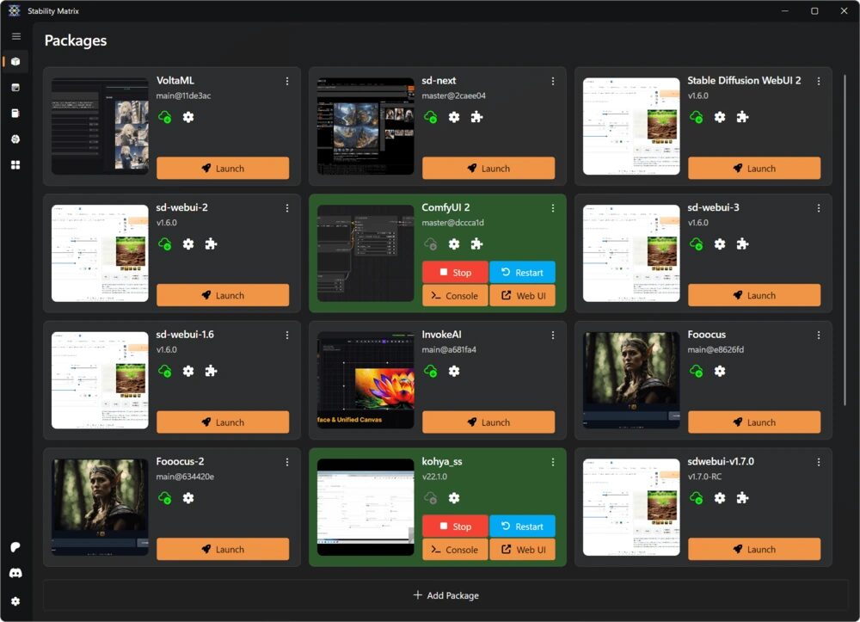Open the Discord link in the sidebar
This screenshot has width=860, height=622.
point(15,573)
